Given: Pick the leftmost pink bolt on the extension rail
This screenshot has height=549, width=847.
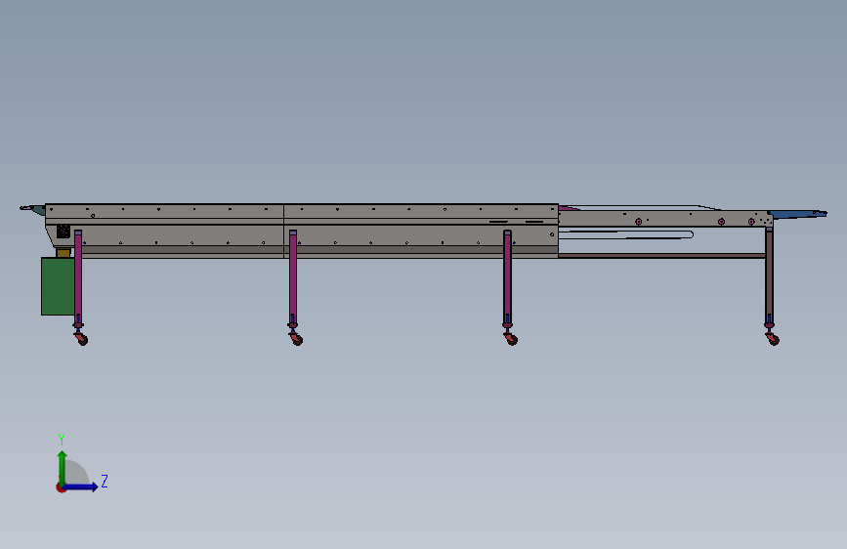Looking at the screenshot, I should 639,222.
